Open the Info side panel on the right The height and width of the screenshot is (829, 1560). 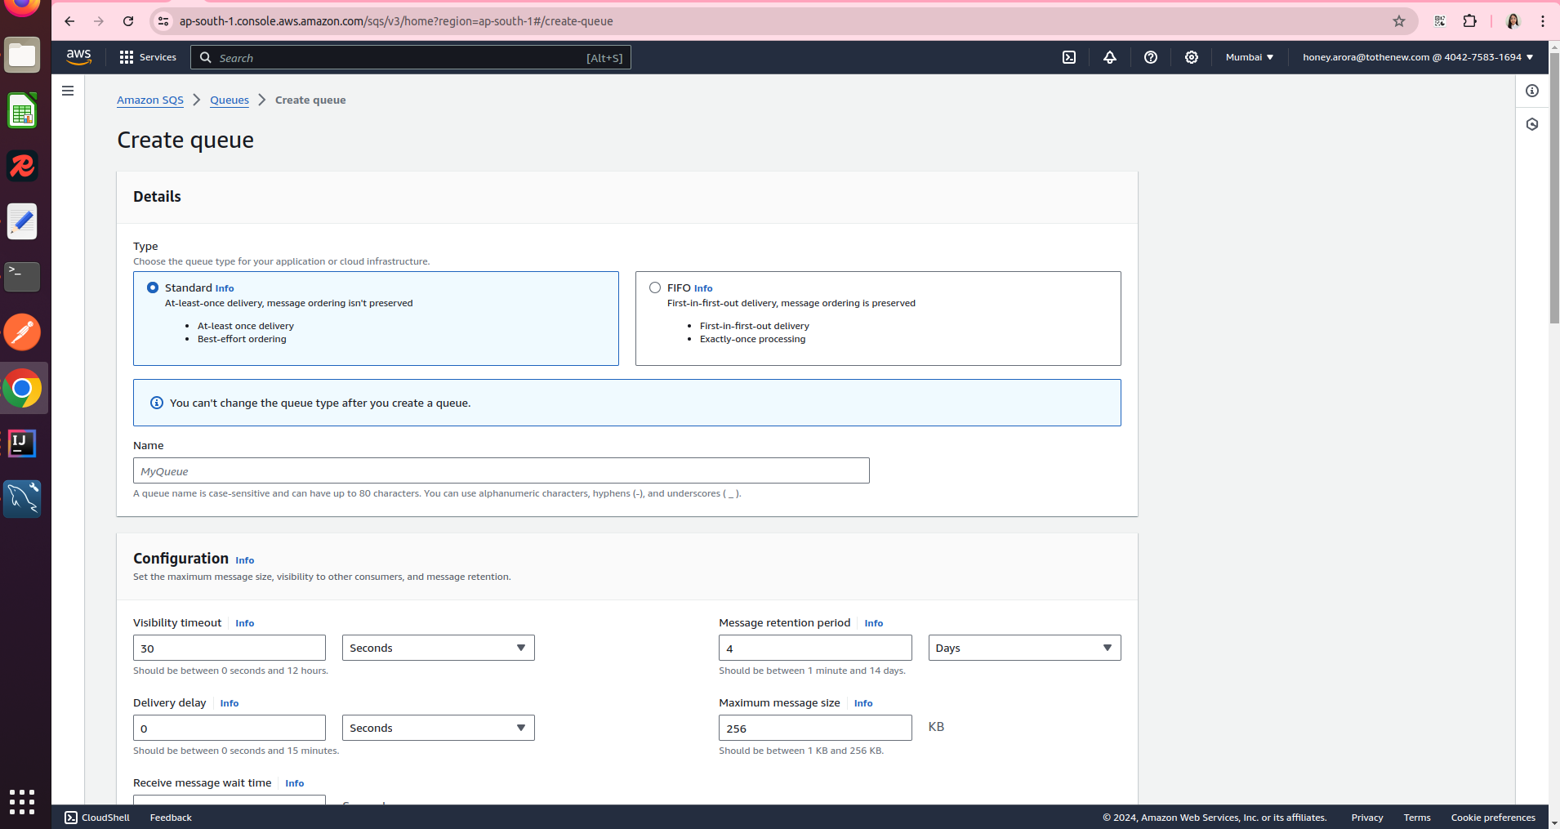tap(1532, 91)
